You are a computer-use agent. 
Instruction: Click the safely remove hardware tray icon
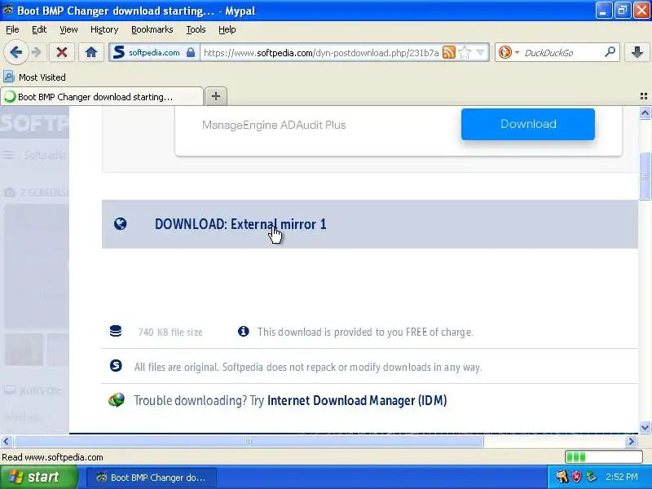(592, 477)
